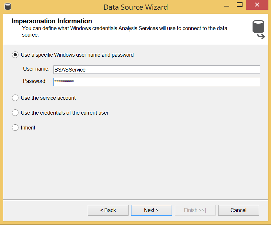This screenshot has height=225, width=271.
Task: Go to the previous step with Back
Action: [108, 210]
